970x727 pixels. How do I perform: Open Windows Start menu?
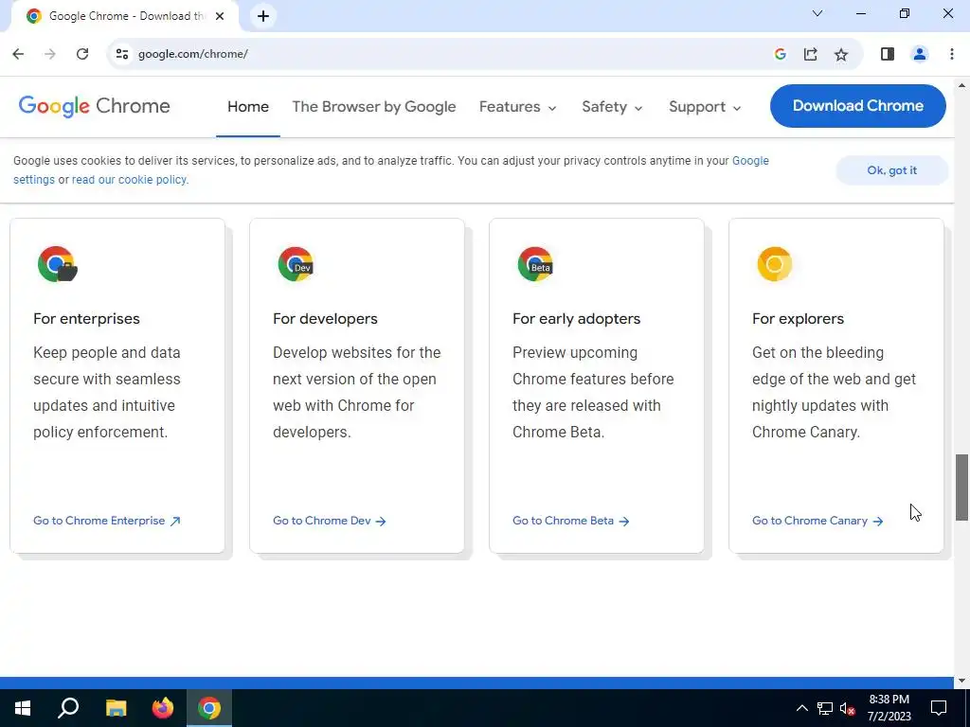(x=23, y=708)
